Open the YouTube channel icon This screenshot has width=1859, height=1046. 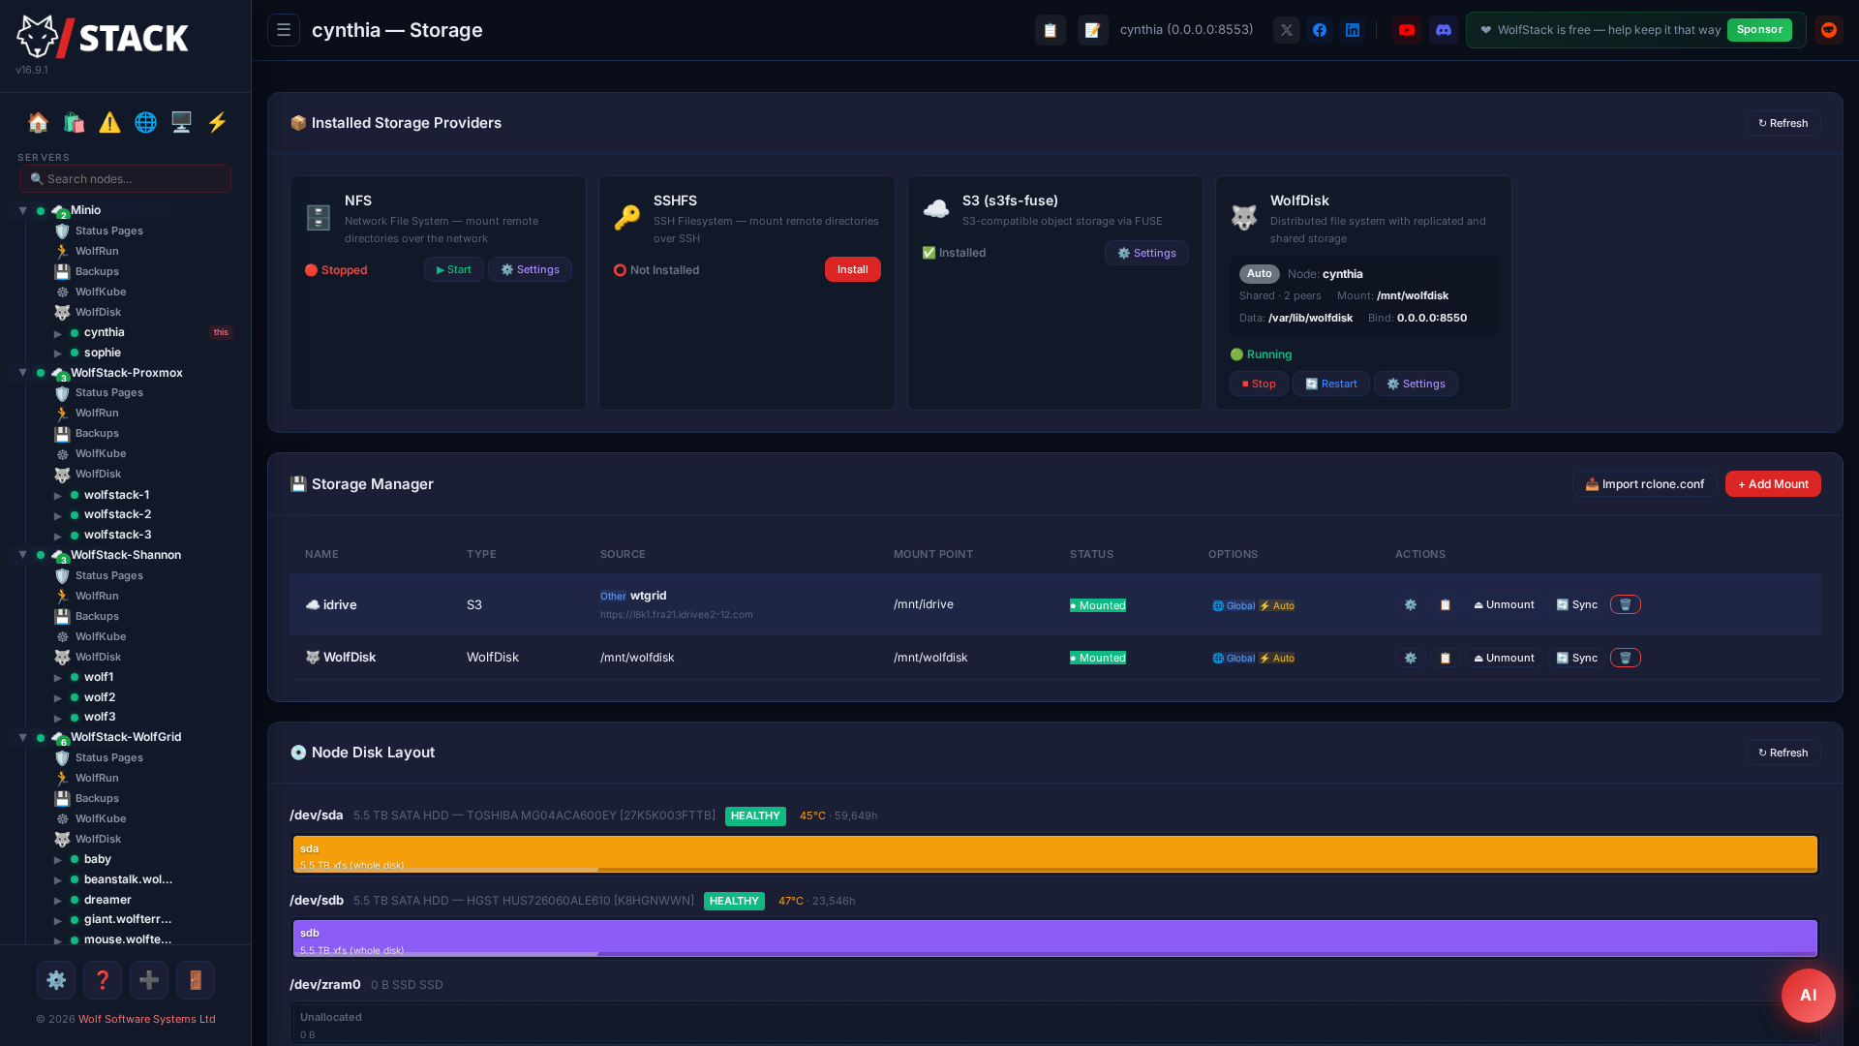1407,30
